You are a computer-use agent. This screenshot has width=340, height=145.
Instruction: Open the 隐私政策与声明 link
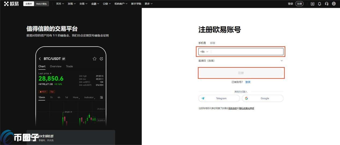point(247,108)
